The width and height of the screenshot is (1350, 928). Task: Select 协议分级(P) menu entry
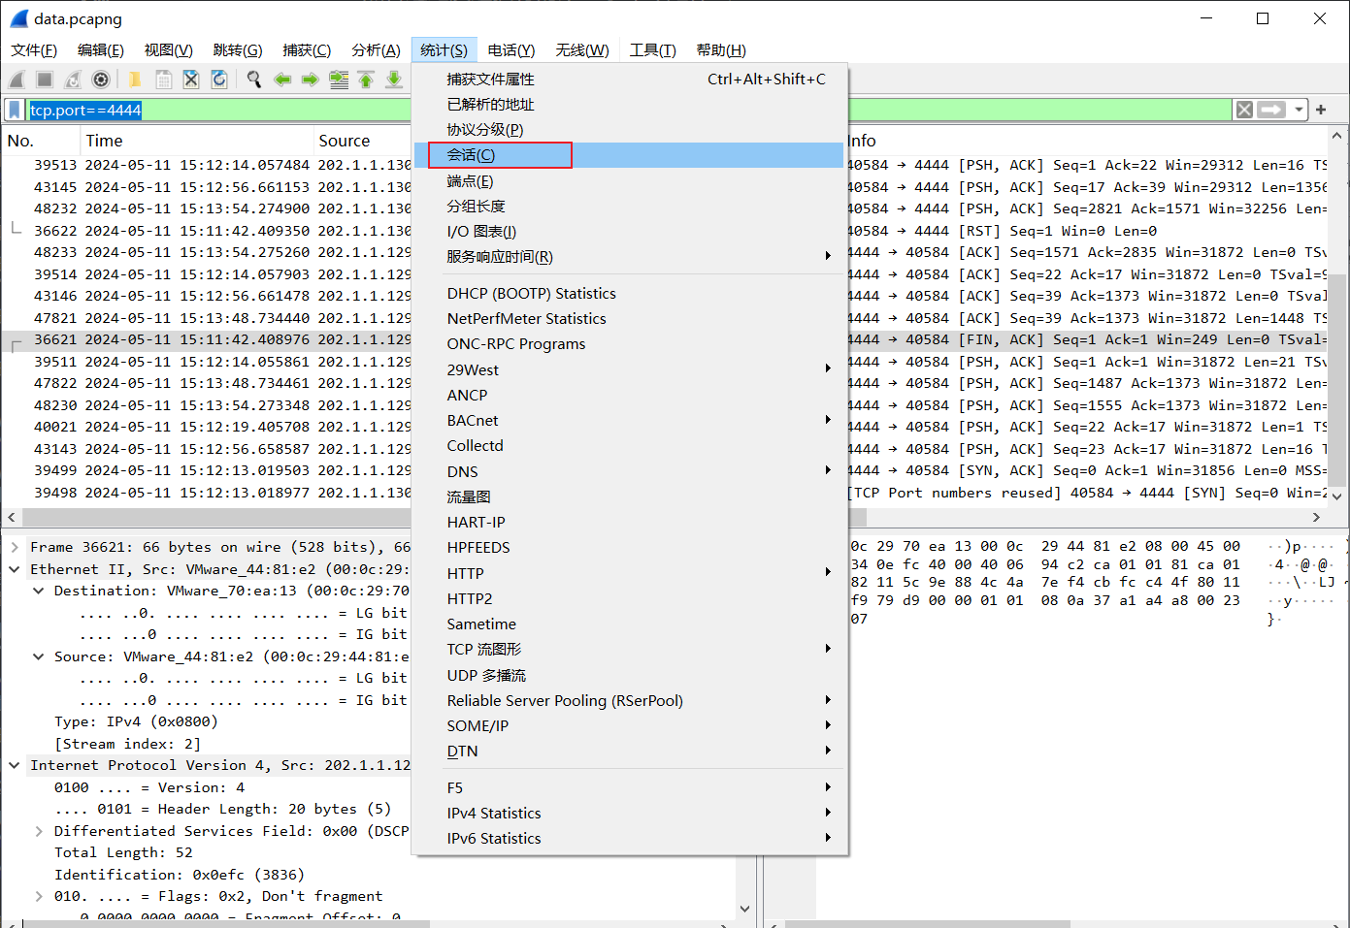click(628, 130)
